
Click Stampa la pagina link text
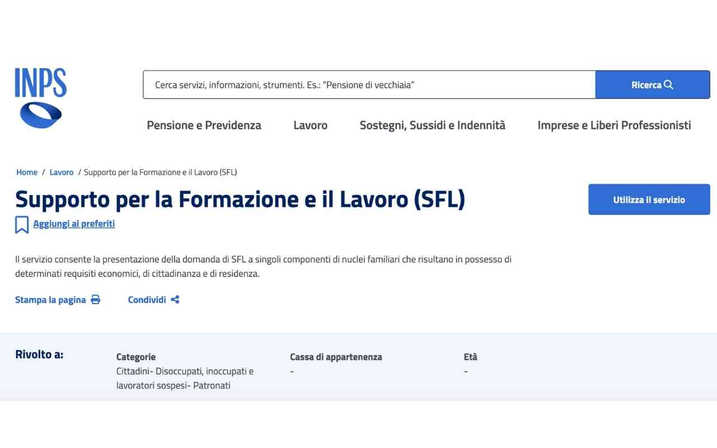(x=50, y=300)
